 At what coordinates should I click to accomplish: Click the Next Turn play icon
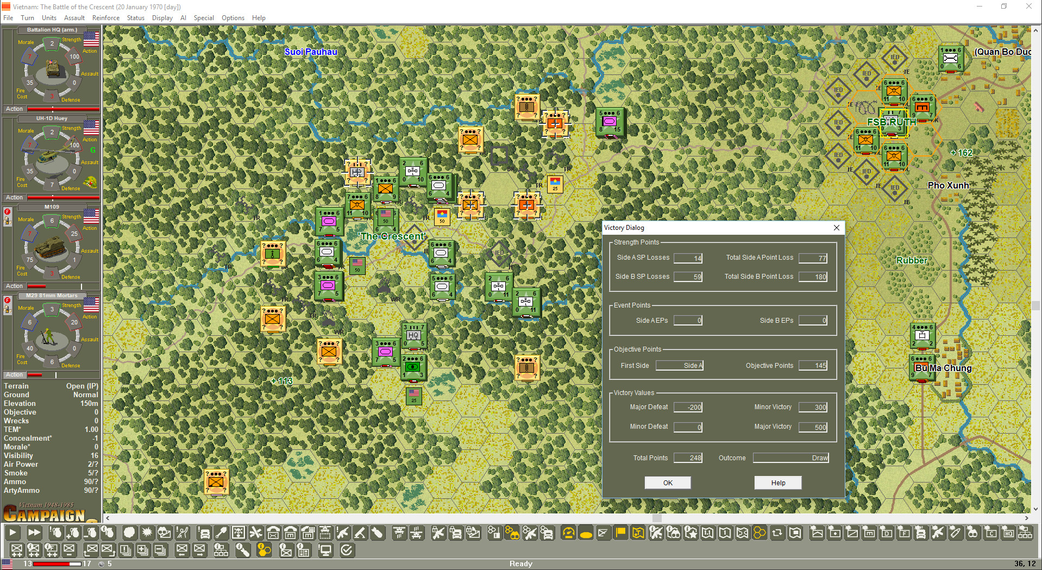click(12, 533)
